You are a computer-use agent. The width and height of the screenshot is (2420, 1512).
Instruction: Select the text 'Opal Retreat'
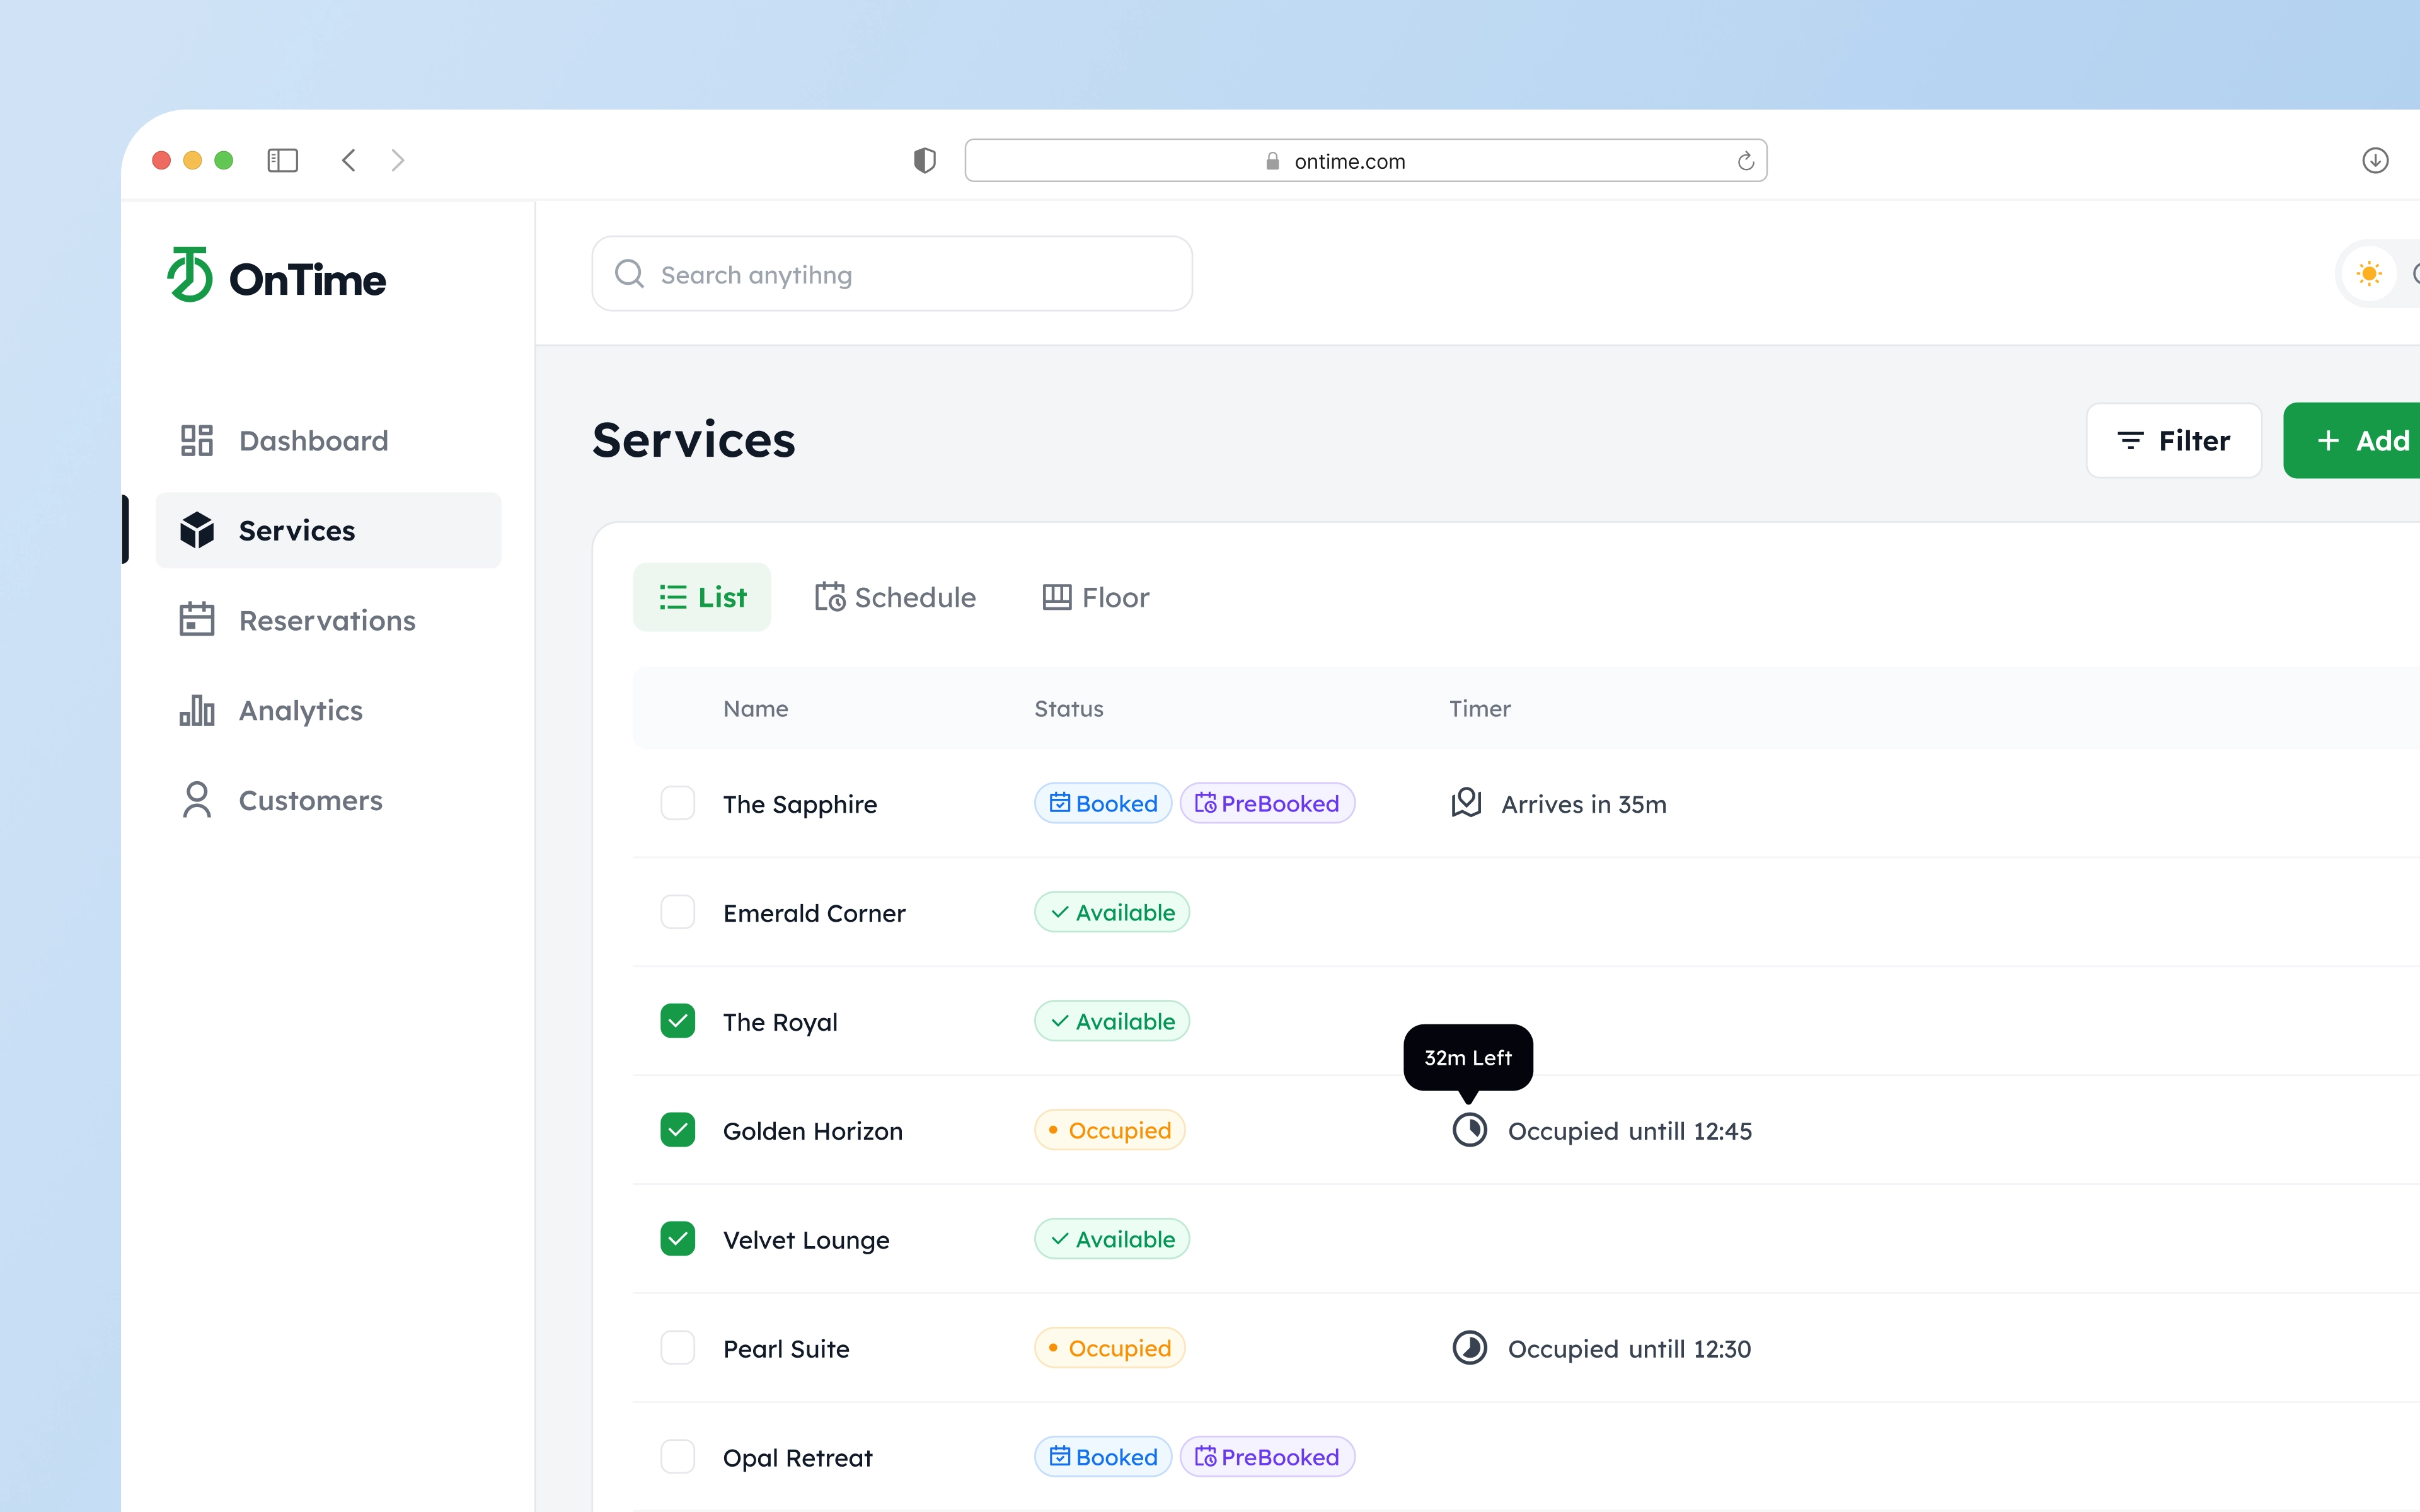click(x=798, y=1458)
